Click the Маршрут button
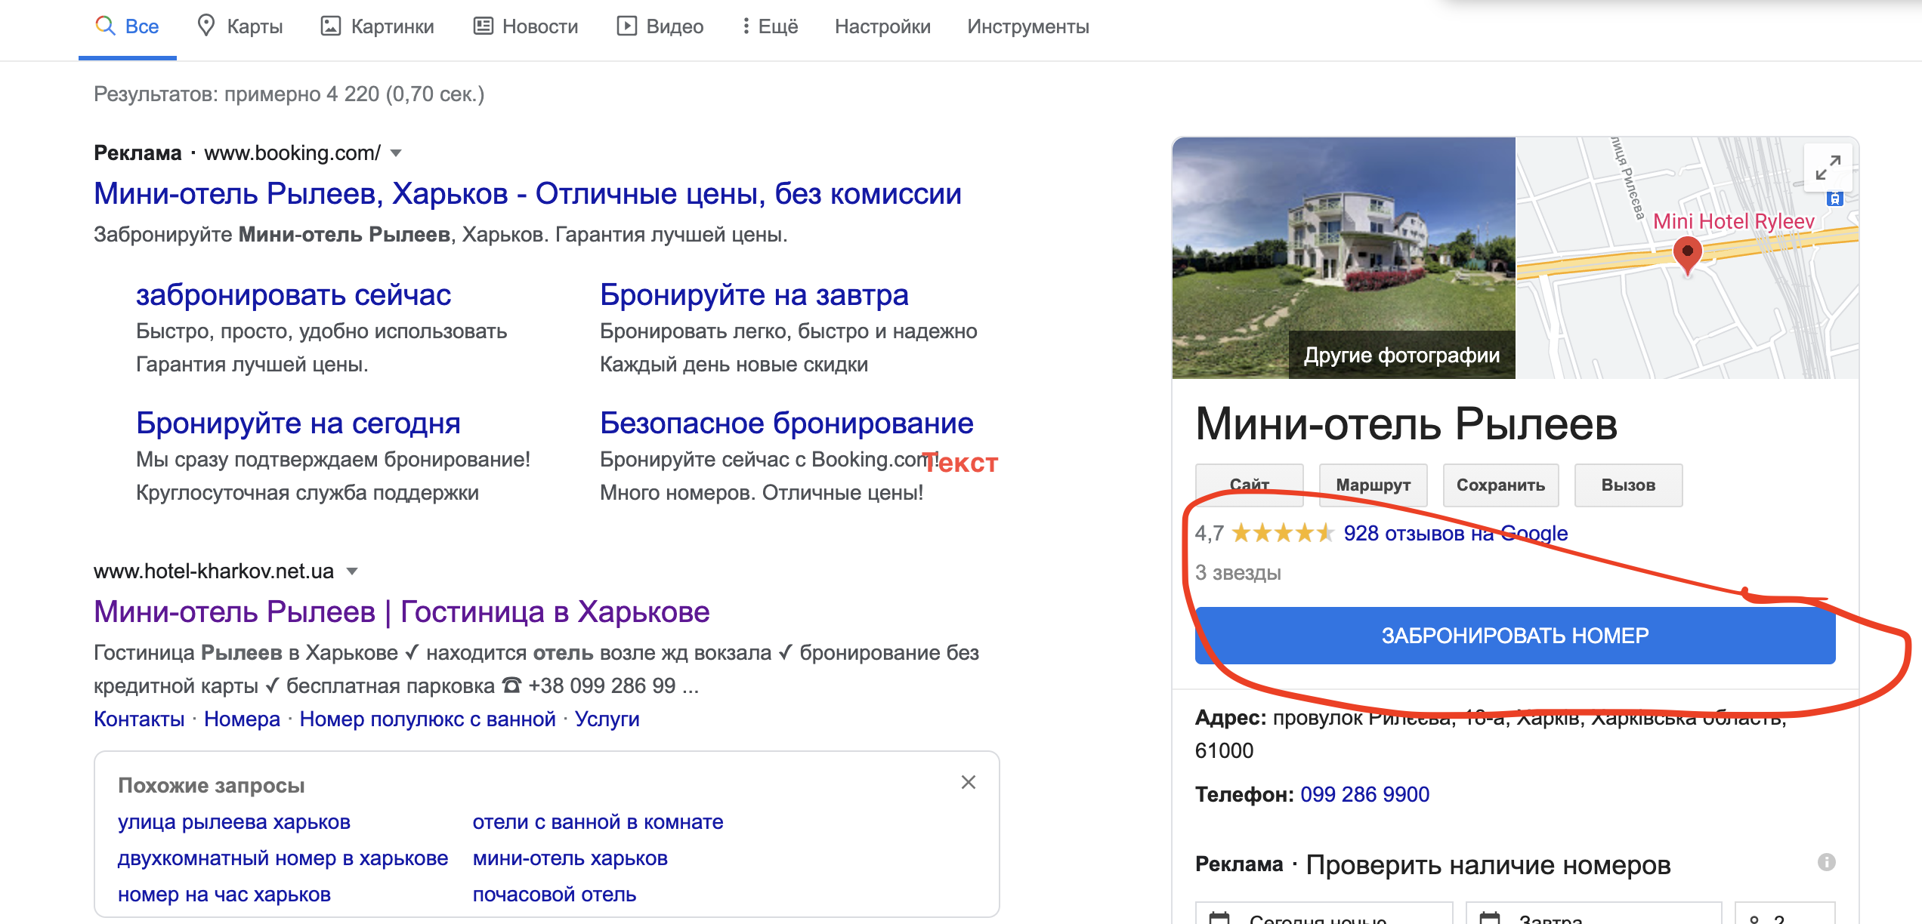1922x924 pixels. pyautogui.click(x=1373, y=485)
